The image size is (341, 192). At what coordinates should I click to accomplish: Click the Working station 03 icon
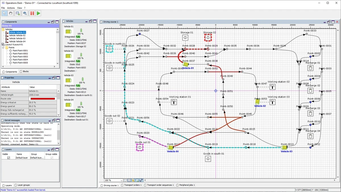pyautogui.click(x=272, y=102)
